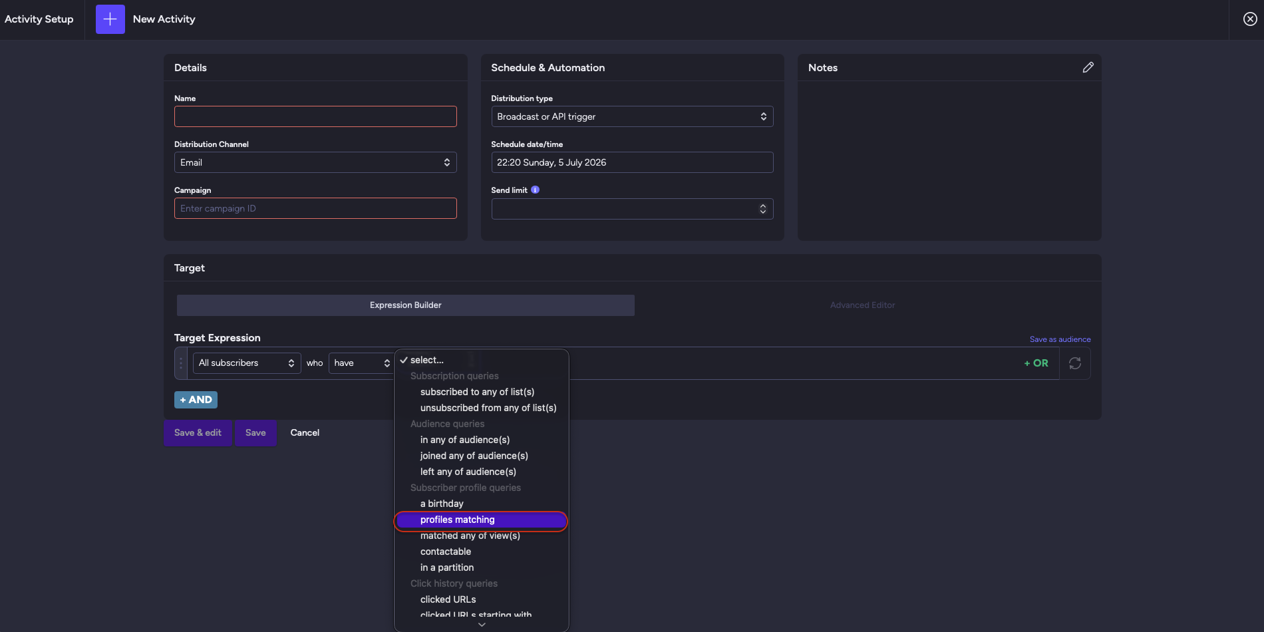Add an OR condition
Screen dimensions: 1264x632
1036,363
